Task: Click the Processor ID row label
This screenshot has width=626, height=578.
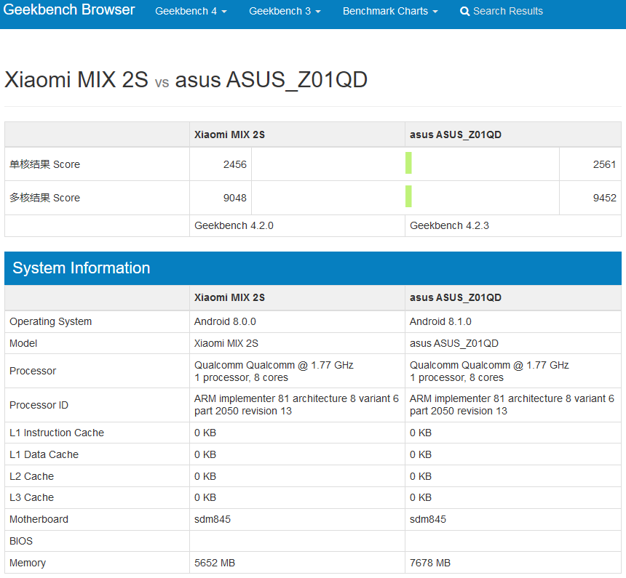Action: pos(39,405)
